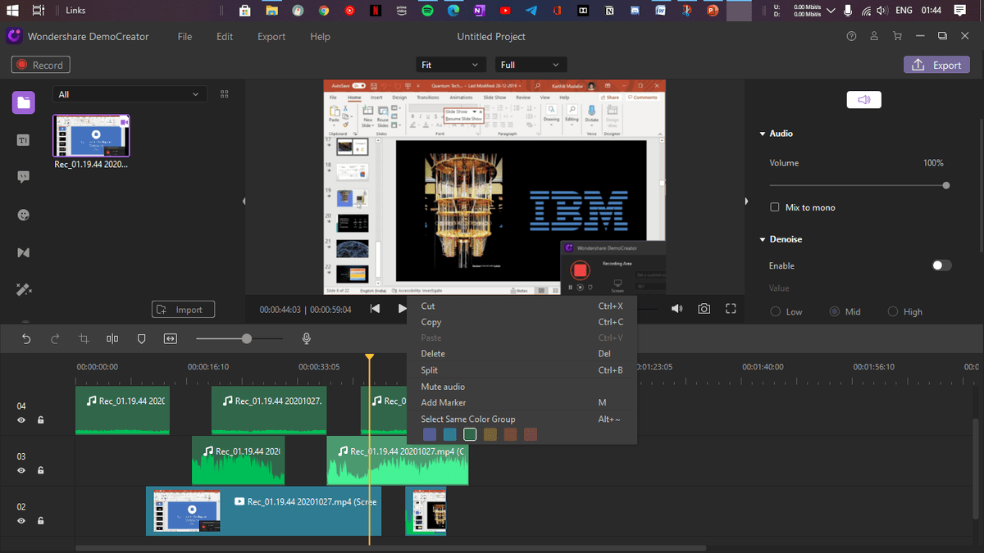
Task: Select the Text tool panel
Action: click(23, 139)
